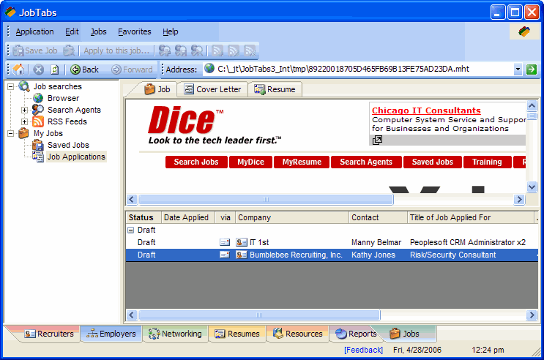Click the green Go arrow beside address

531,70
